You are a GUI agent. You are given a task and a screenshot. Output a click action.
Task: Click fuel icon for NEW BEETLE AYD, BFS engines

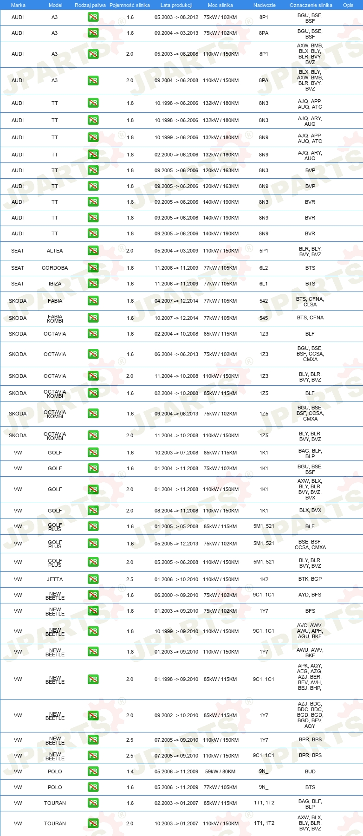coord(93,595)
